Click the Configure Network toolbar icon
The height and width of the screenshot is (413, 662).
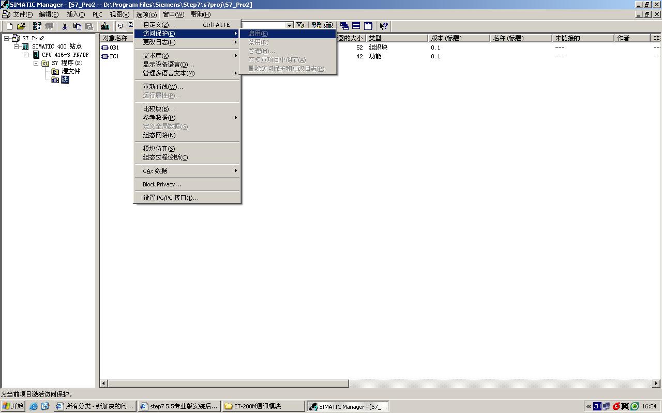317,26
